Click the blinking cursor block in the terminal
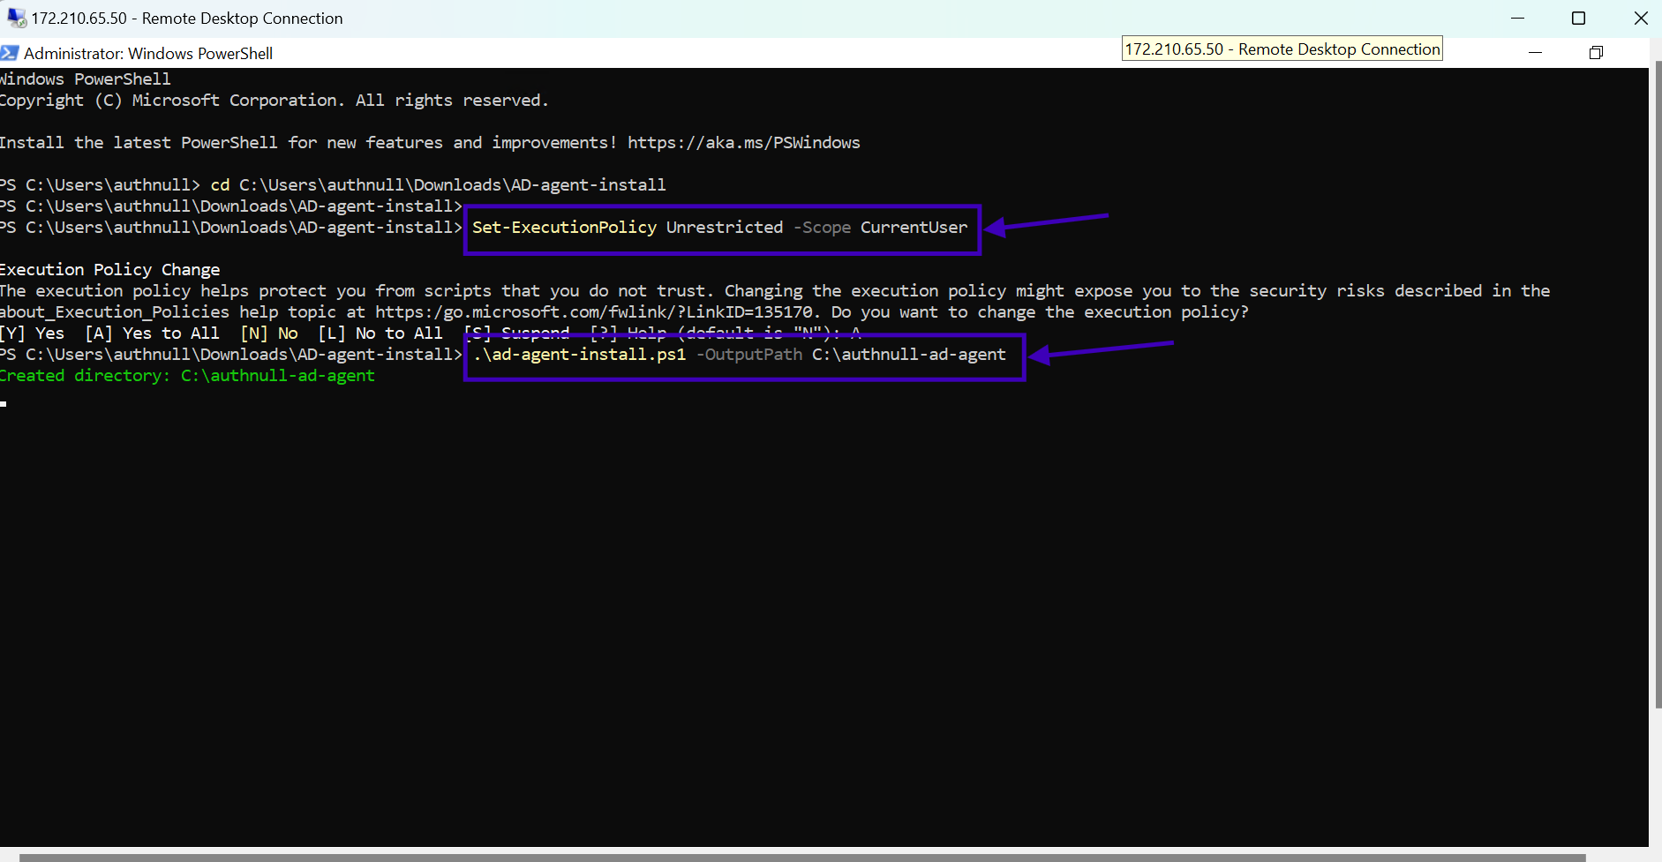The height and width of the screenshot is (862, 1662). coord(4,404)
